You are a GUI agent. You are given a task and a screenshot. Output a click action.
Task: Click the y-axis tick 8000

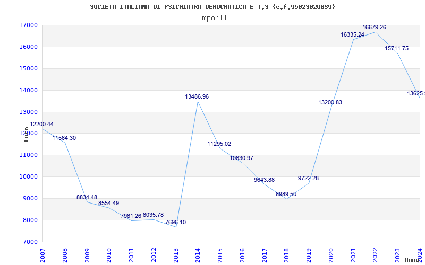pyautogui.click(x=30, y=220)
